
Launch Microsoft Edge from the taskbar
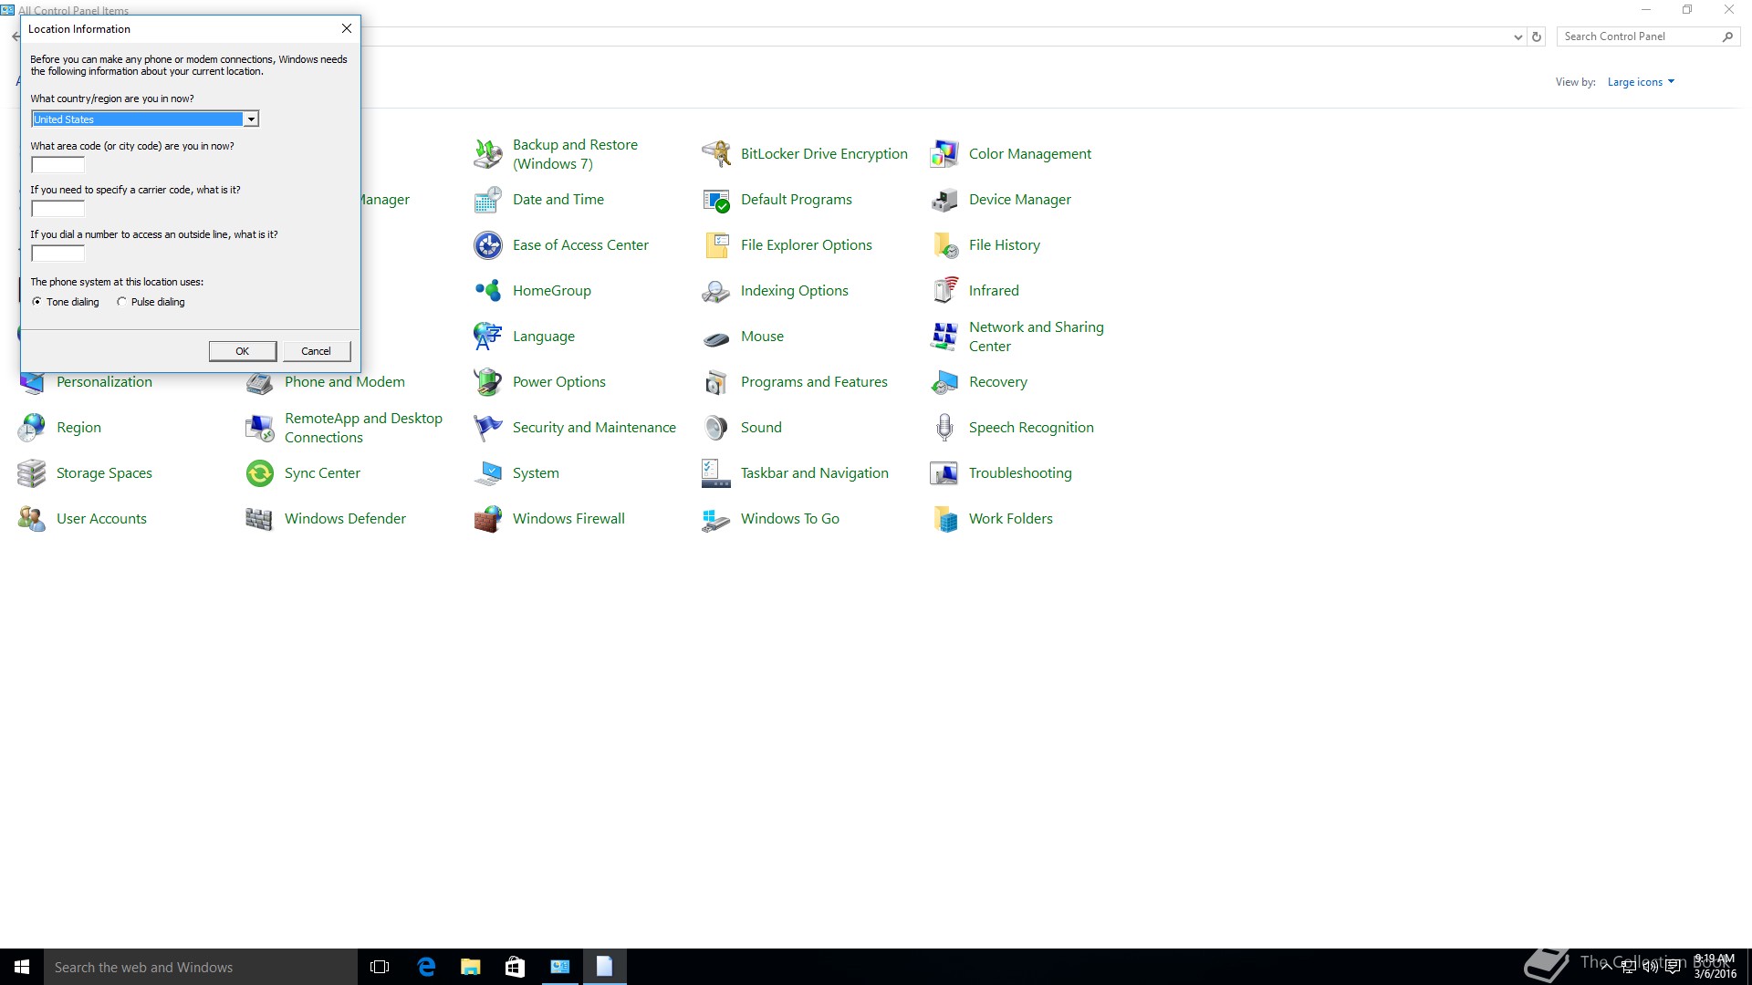425,967
